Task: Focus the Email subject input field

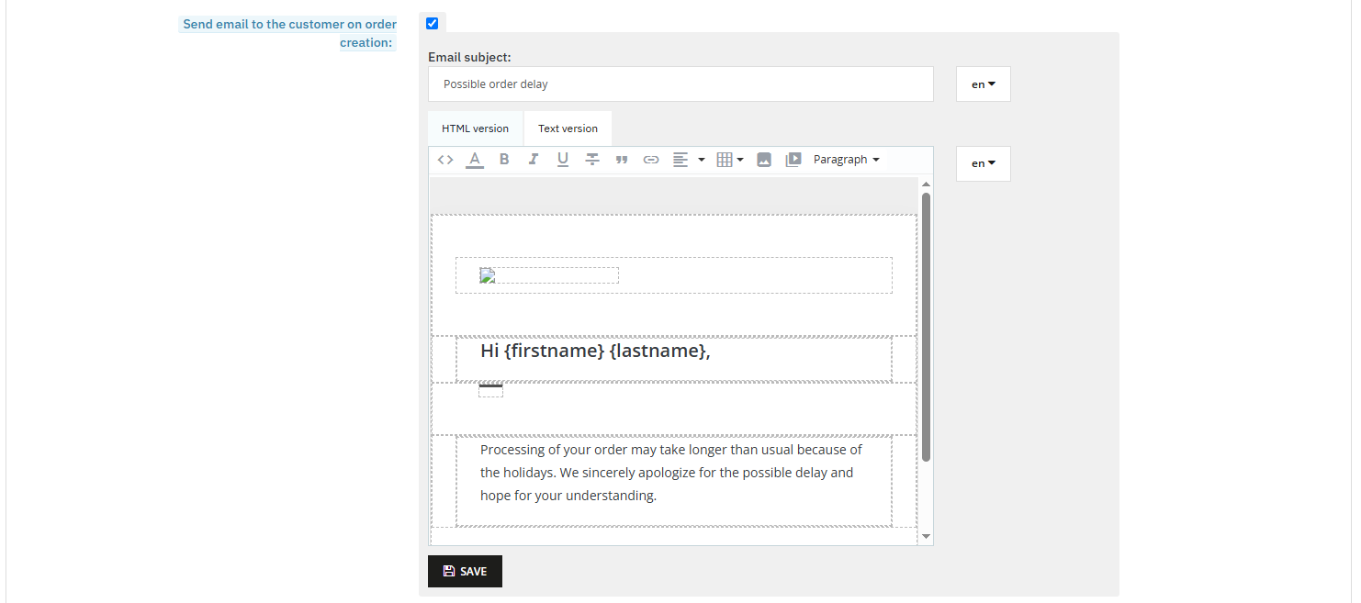Action: (680, 84)
